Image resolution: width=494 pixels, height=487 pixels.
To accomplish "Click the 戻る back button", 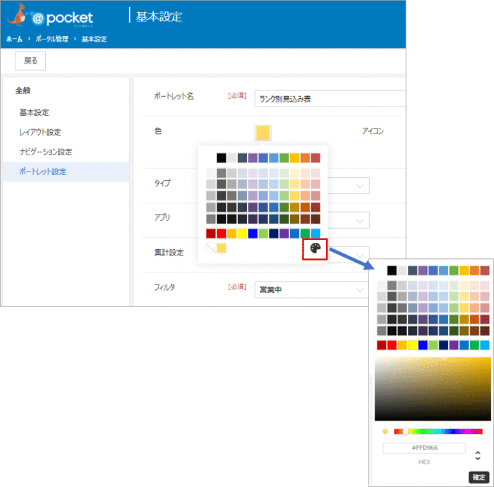I will click(30, 61).
